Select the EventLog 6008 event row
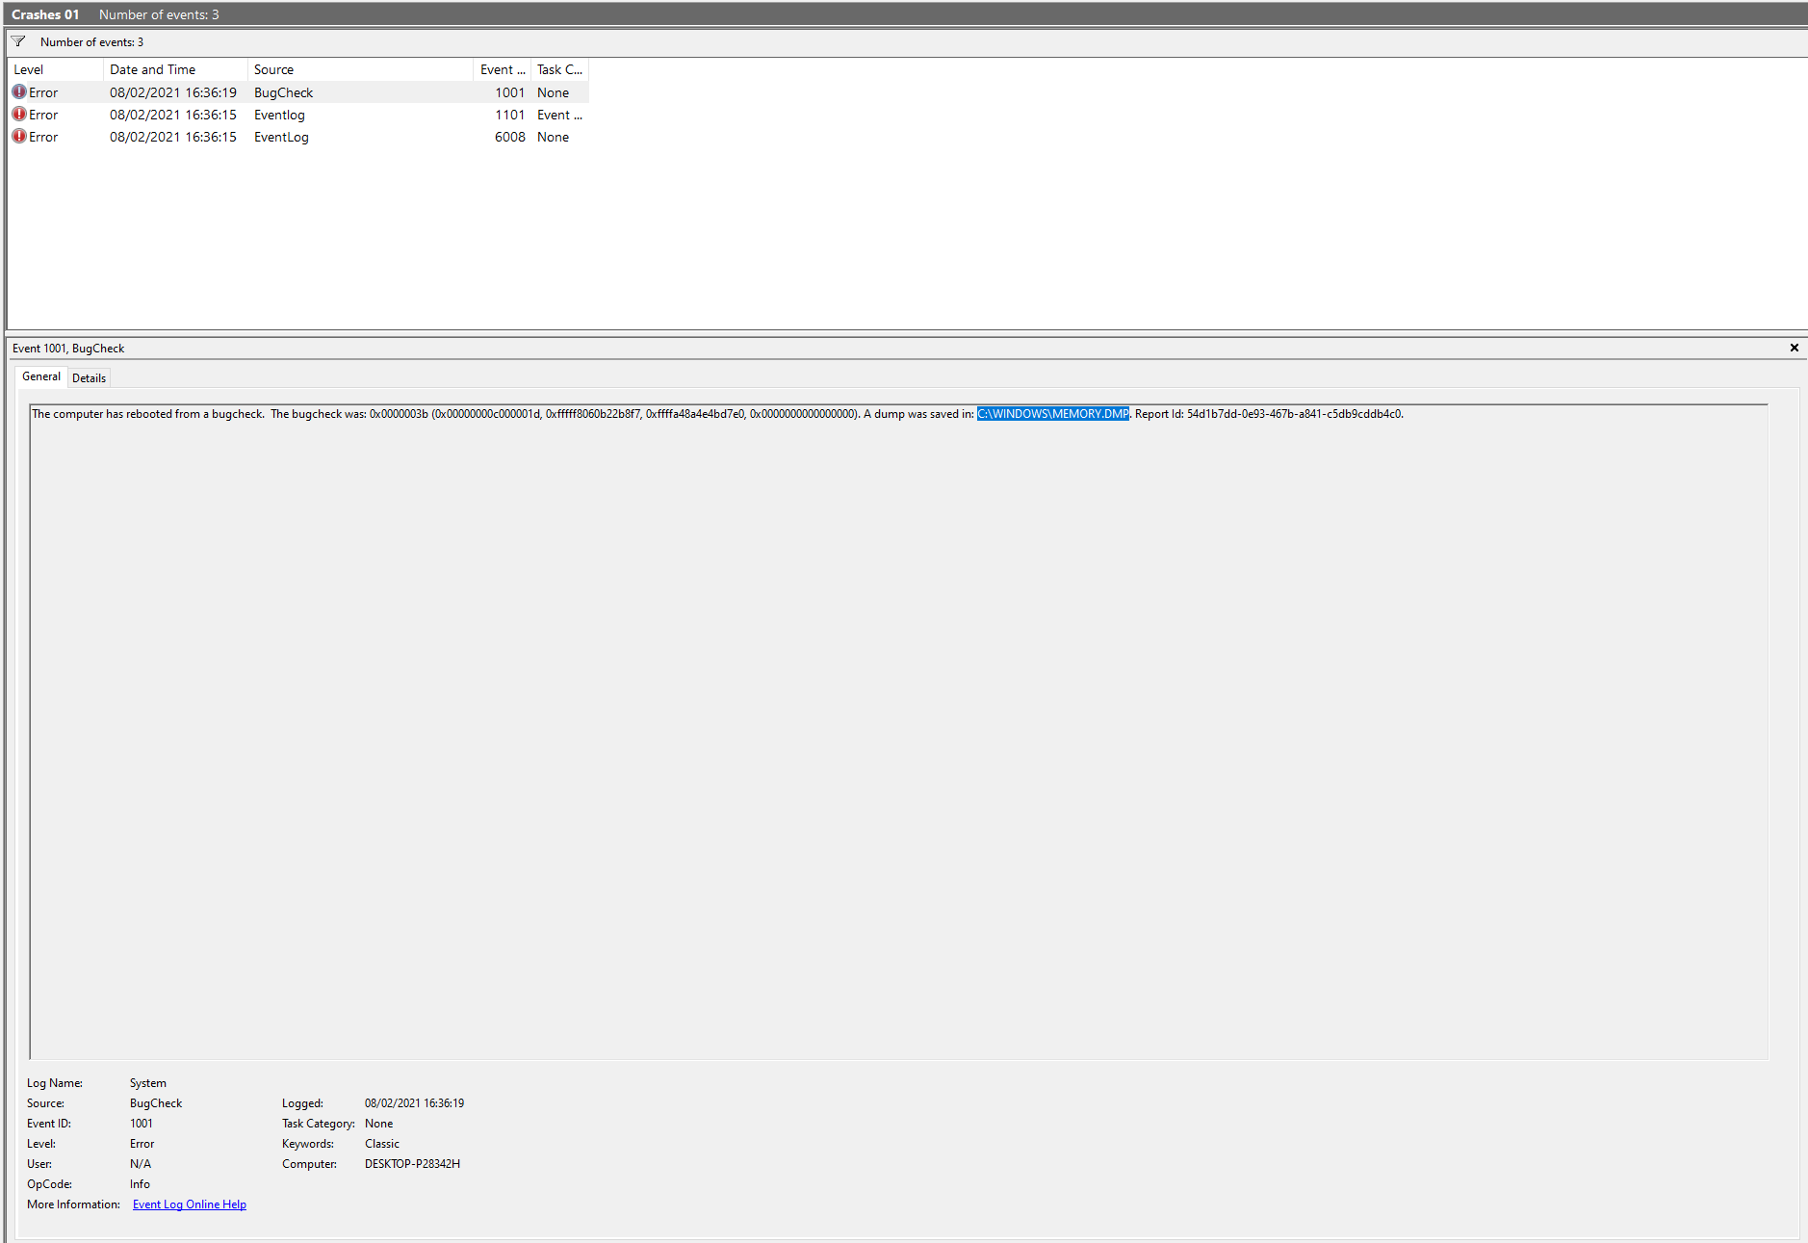The height and width of the screenshot is (1243, 1808). point(289,136)
